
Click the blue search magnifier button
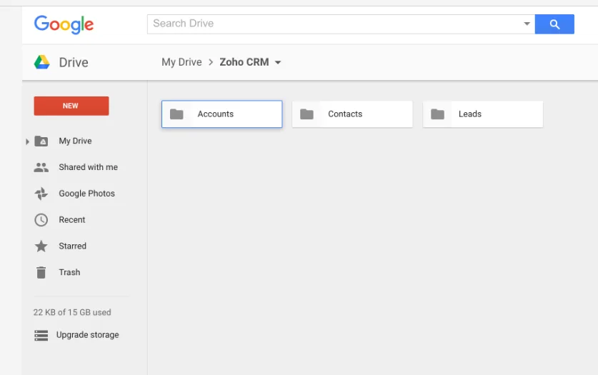click(x=554, y=24)
